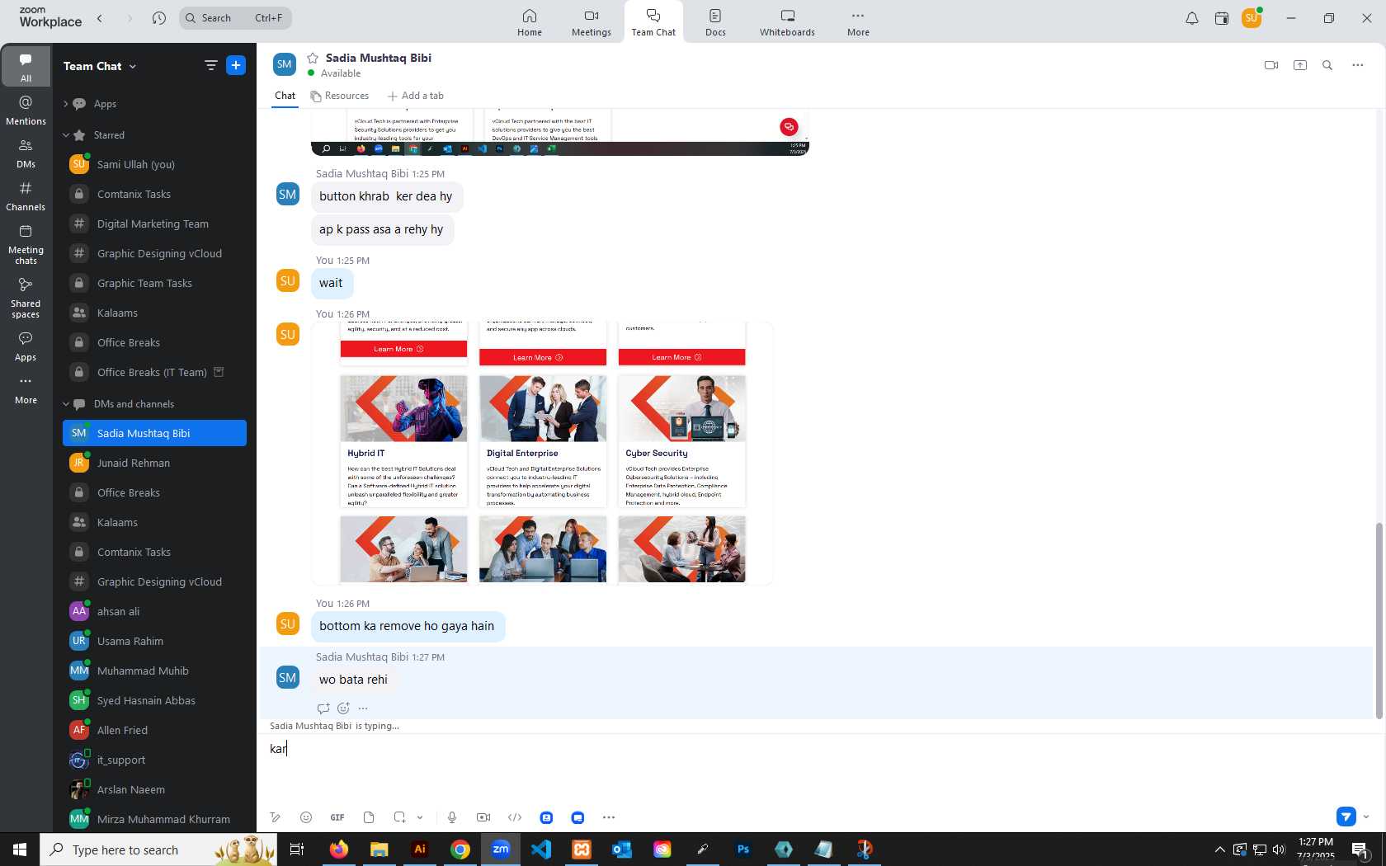
Task: Start a video meeting with Sadia
Action: click(x=1271, y=65)
